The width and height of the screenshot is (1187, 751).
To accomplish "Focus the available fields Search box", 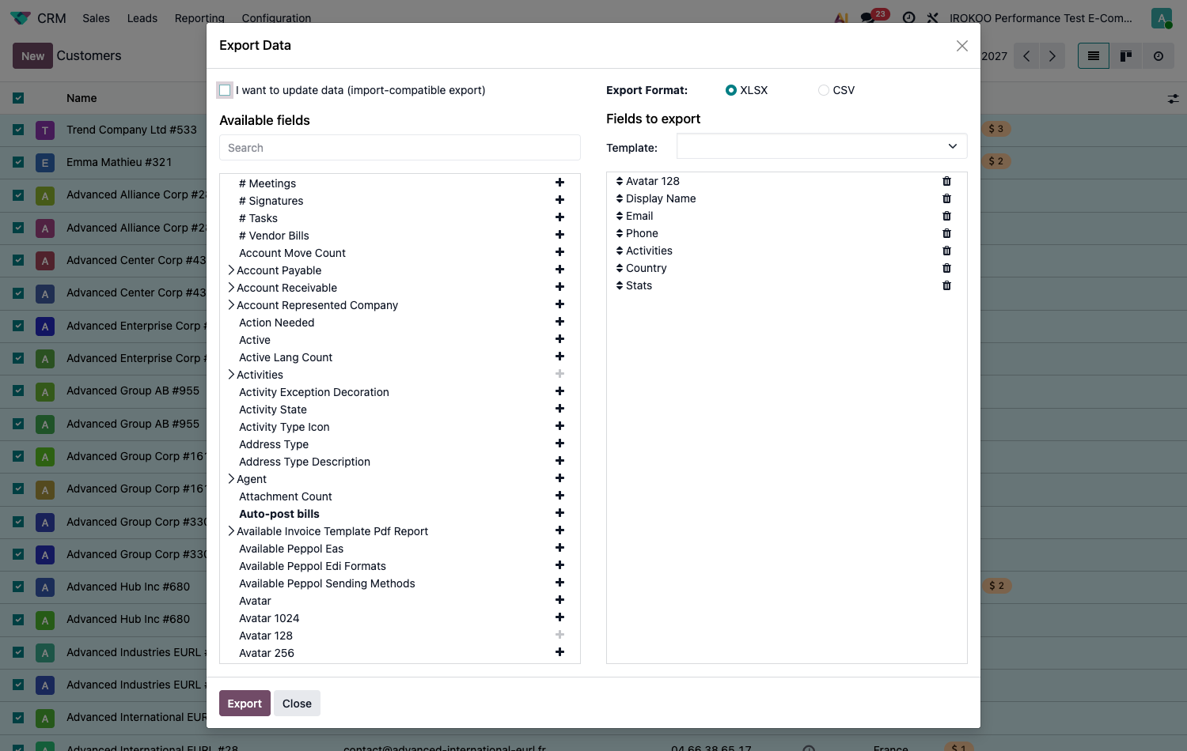I will point(400,148).
